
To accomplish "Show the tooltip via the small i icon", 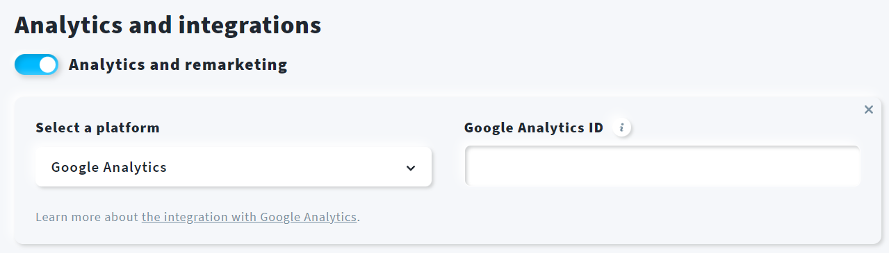I will point(622,128).
